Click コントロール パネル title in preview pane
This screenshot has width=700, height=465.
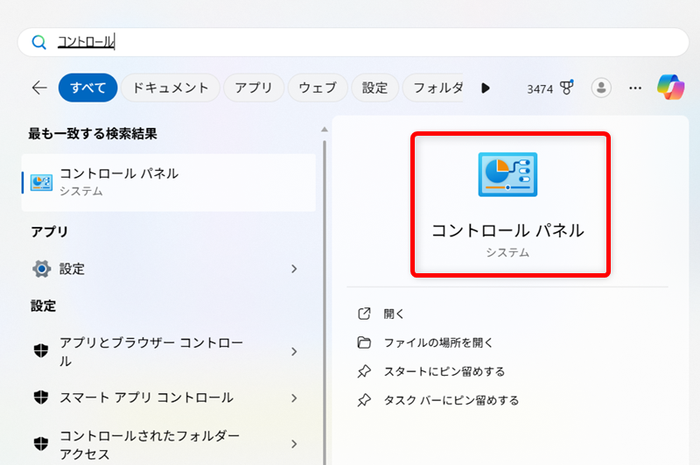tap(507, 230)
